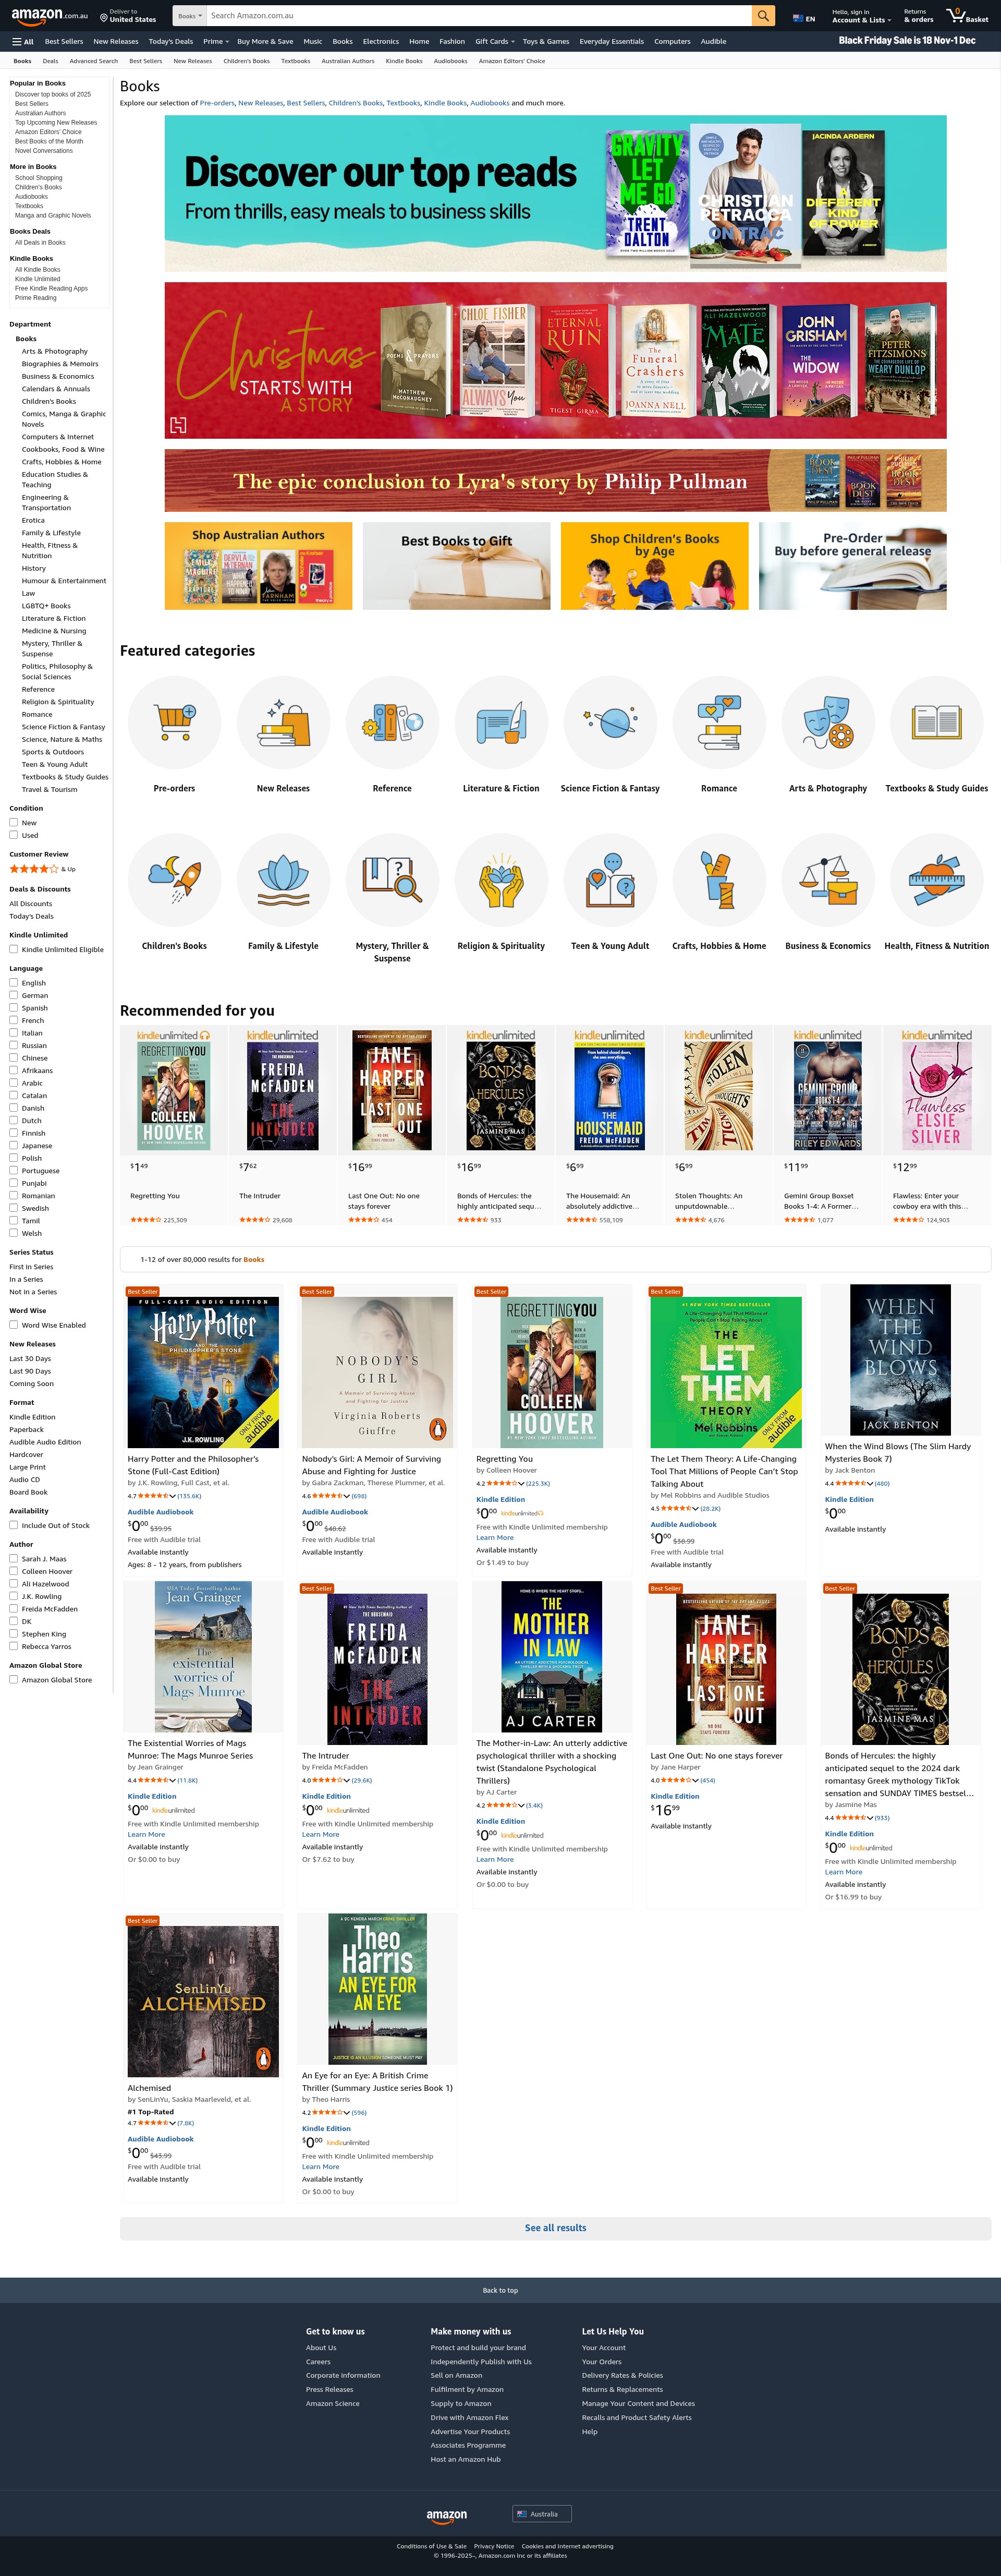
Task: Check the Used condition checkbox
Action: 14,835
